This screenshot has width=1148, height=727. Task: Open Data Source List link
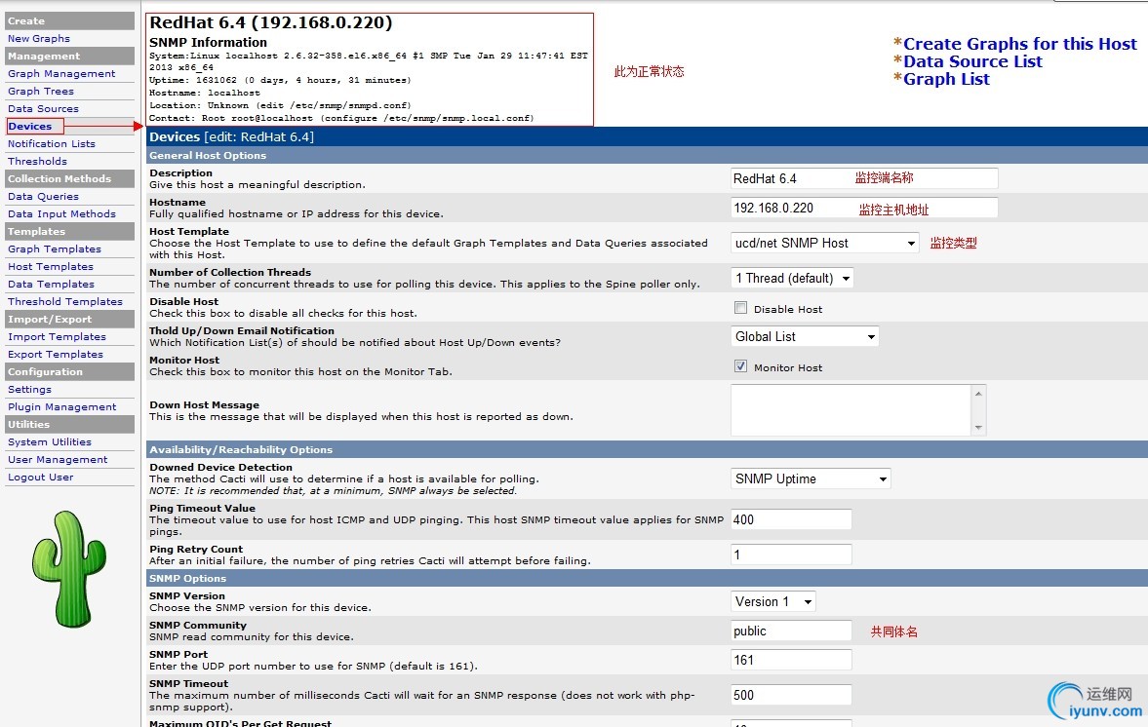[972, 61]
